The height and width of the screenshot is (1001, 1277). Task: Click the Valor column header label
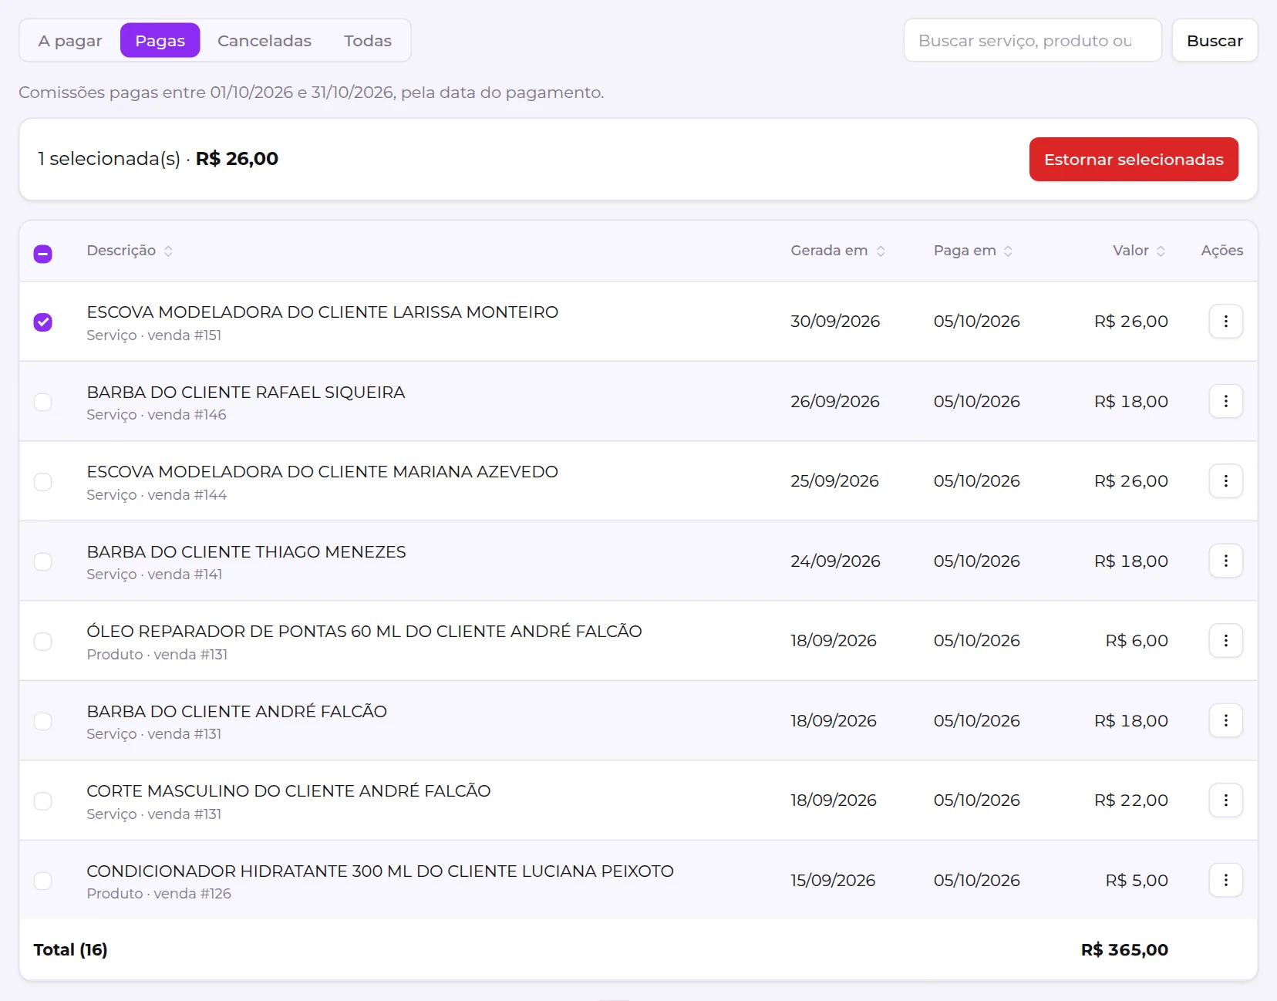[x=1130, y=251]
